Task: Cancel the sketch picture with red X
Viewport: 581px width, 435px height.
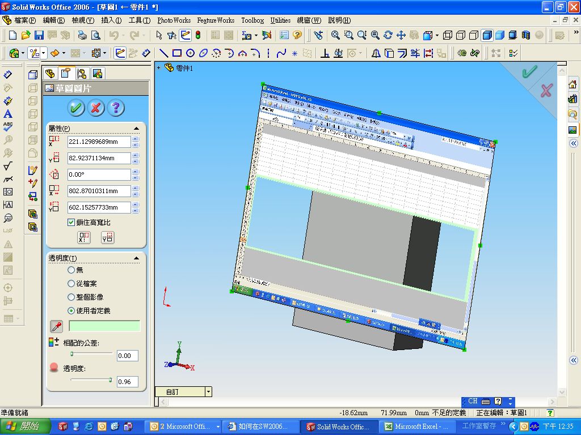Action: tap(95, 108)
